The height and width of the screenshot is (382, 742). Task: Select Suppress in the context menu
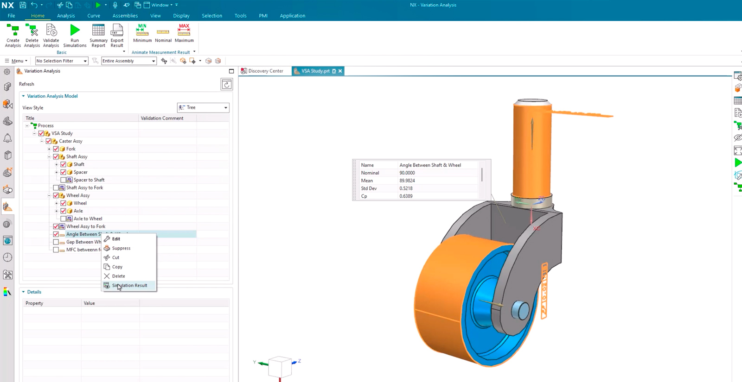(121, 248)
